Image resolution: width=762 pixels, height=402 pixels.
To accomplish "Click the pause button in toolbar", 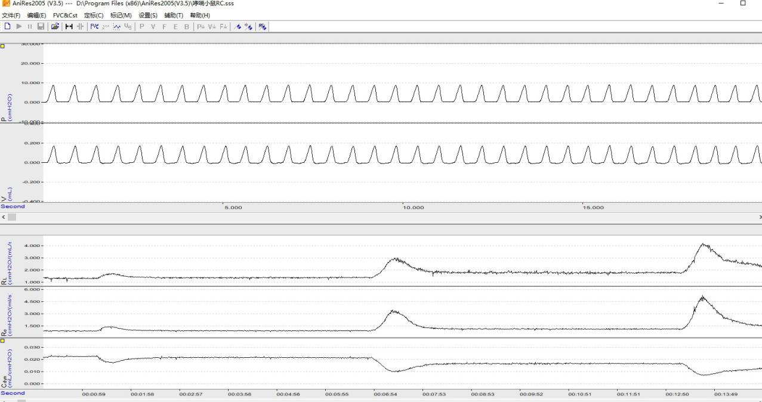I will coord(30,26).
